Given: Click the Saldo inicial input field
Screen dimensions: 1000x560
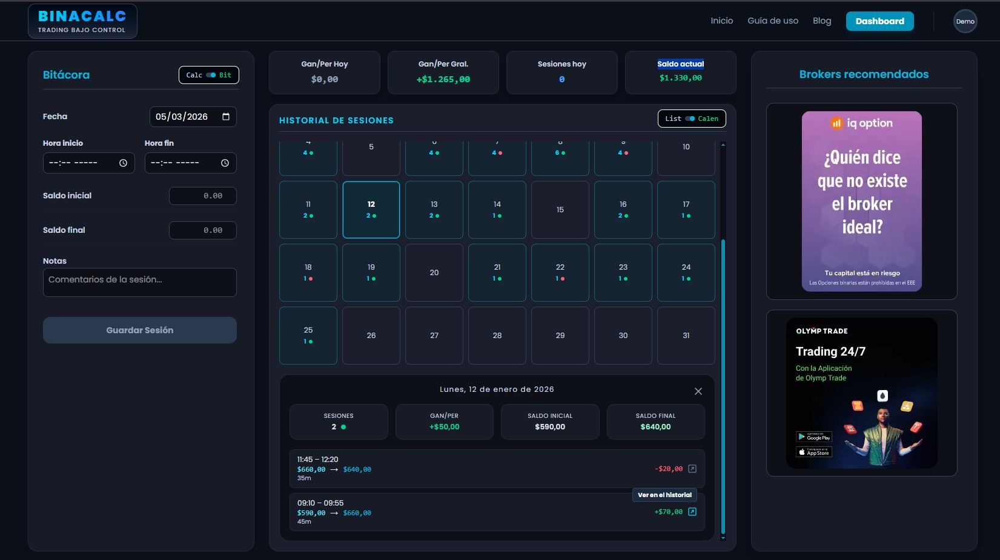Looking at the screenshot, I should (203, 196).
